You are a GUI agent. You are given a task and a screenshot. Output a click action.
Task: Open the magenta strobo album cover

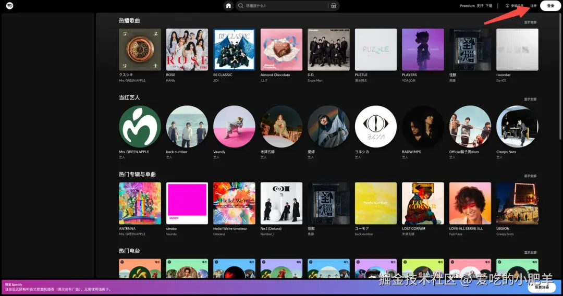[187, 203]
